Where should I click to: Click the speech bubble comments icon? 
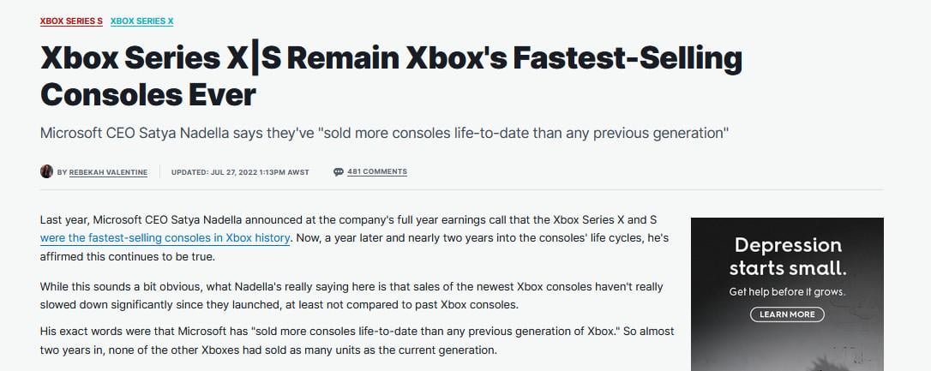(x=339, y=172)
